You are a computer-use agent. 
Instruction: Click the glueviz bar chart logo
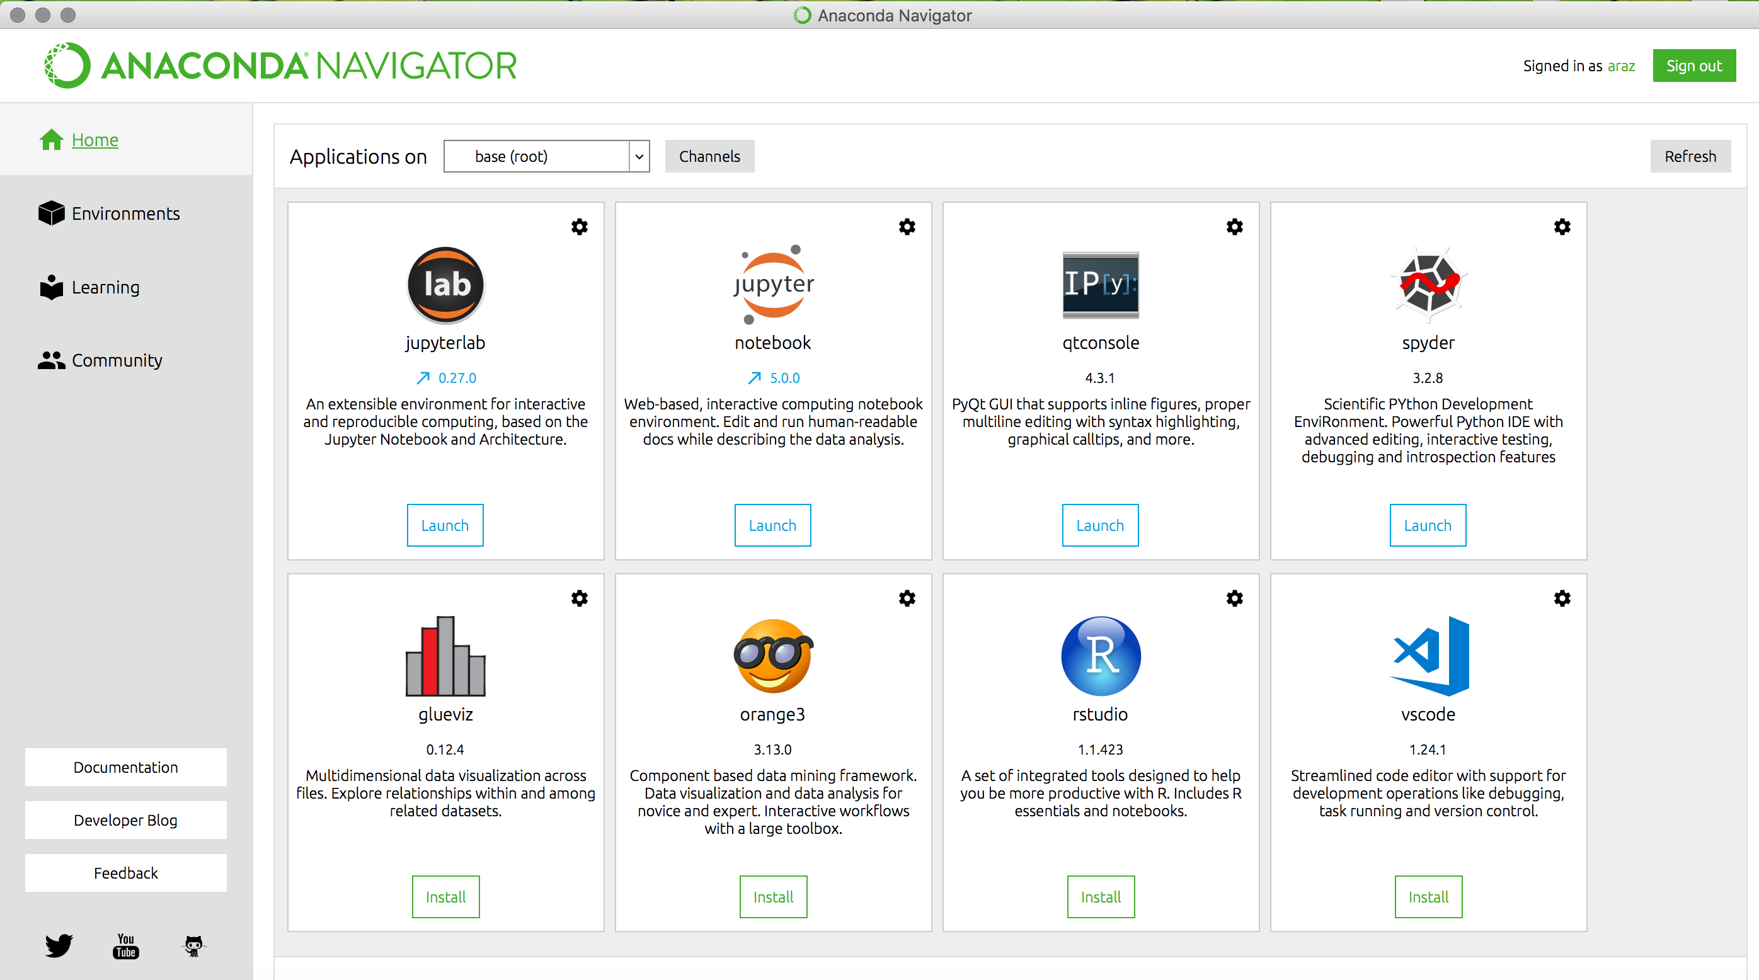click(x=445, y=656)
